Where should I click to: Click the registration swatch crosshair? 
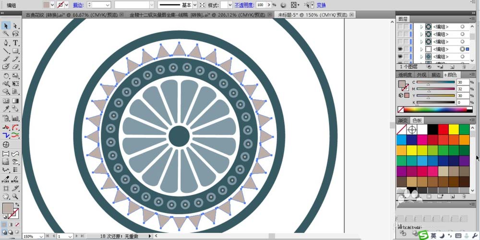point(412,129)
